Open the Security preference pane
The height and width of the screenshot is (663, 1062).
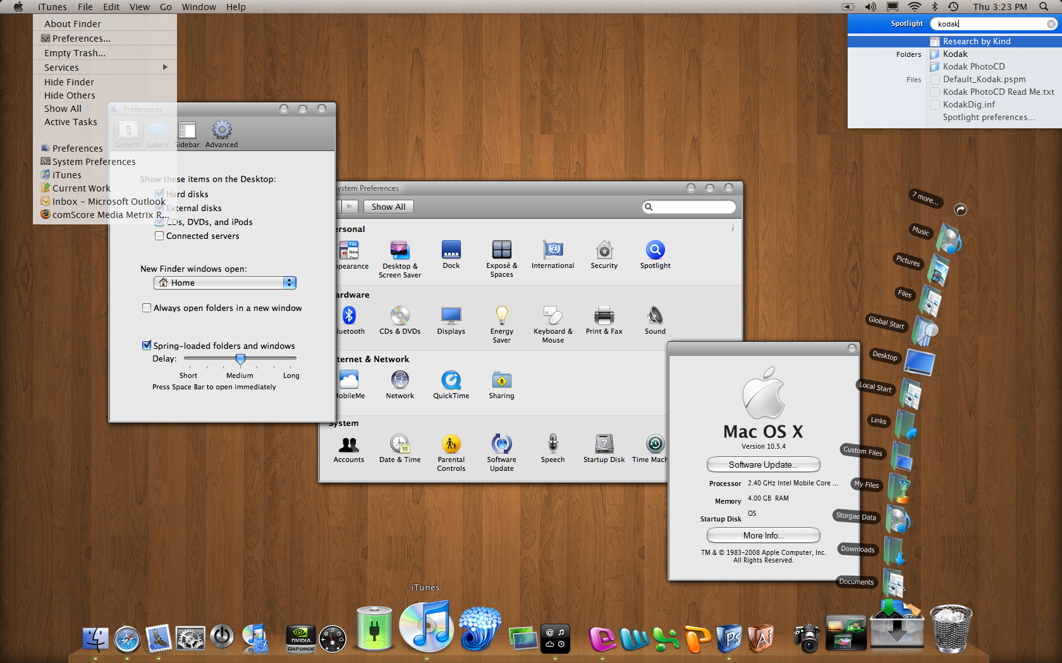coord(604,255)
